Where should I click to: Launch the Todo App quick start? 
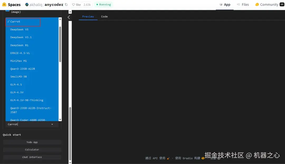click(x=32, y=142)
